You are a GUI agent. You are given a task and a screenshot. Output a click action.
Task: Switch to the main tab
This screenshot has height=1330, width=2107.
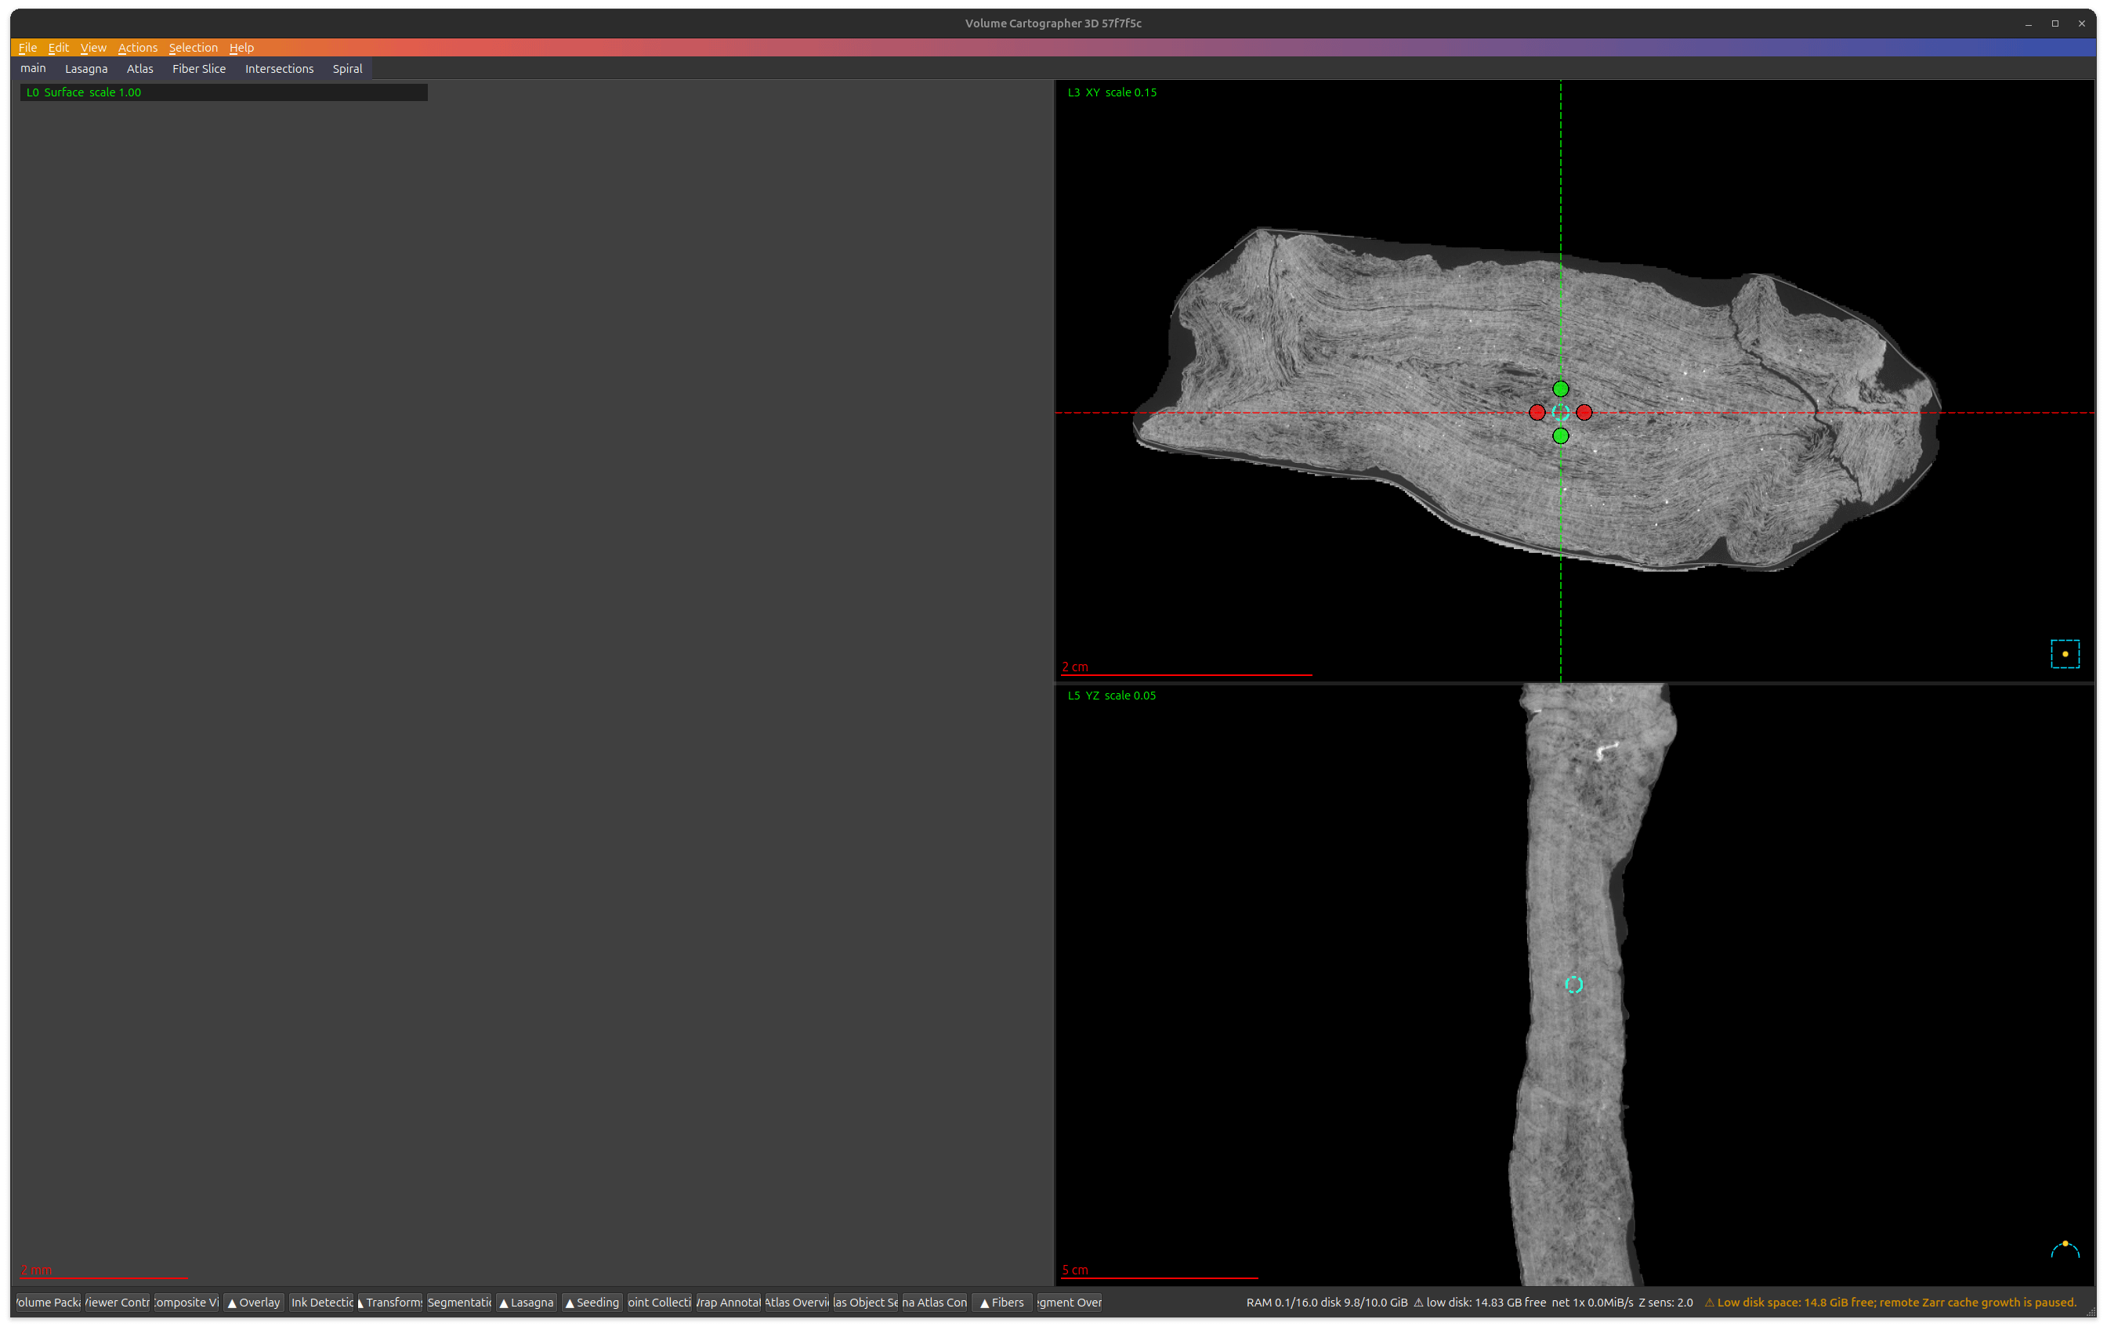[33, 68]
